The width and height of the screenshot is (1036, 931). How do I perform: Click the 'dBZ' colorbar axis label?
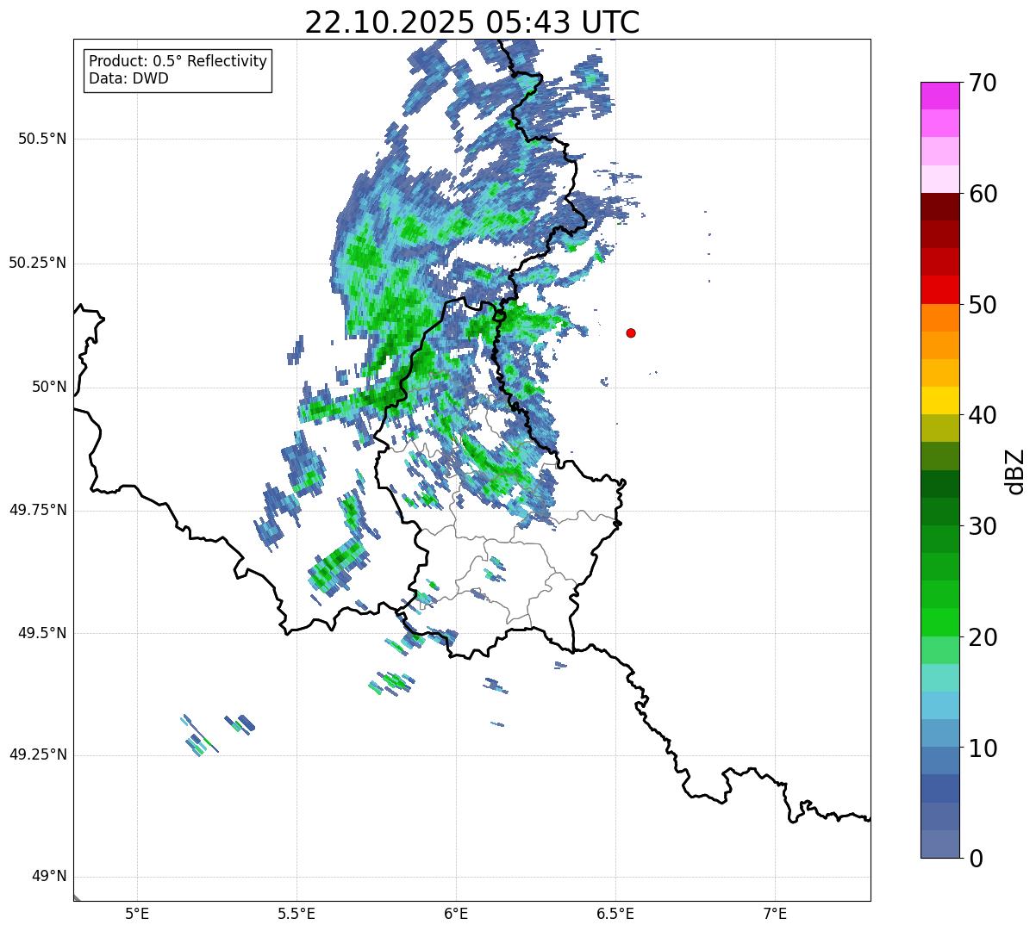[x=1015, y=471]
